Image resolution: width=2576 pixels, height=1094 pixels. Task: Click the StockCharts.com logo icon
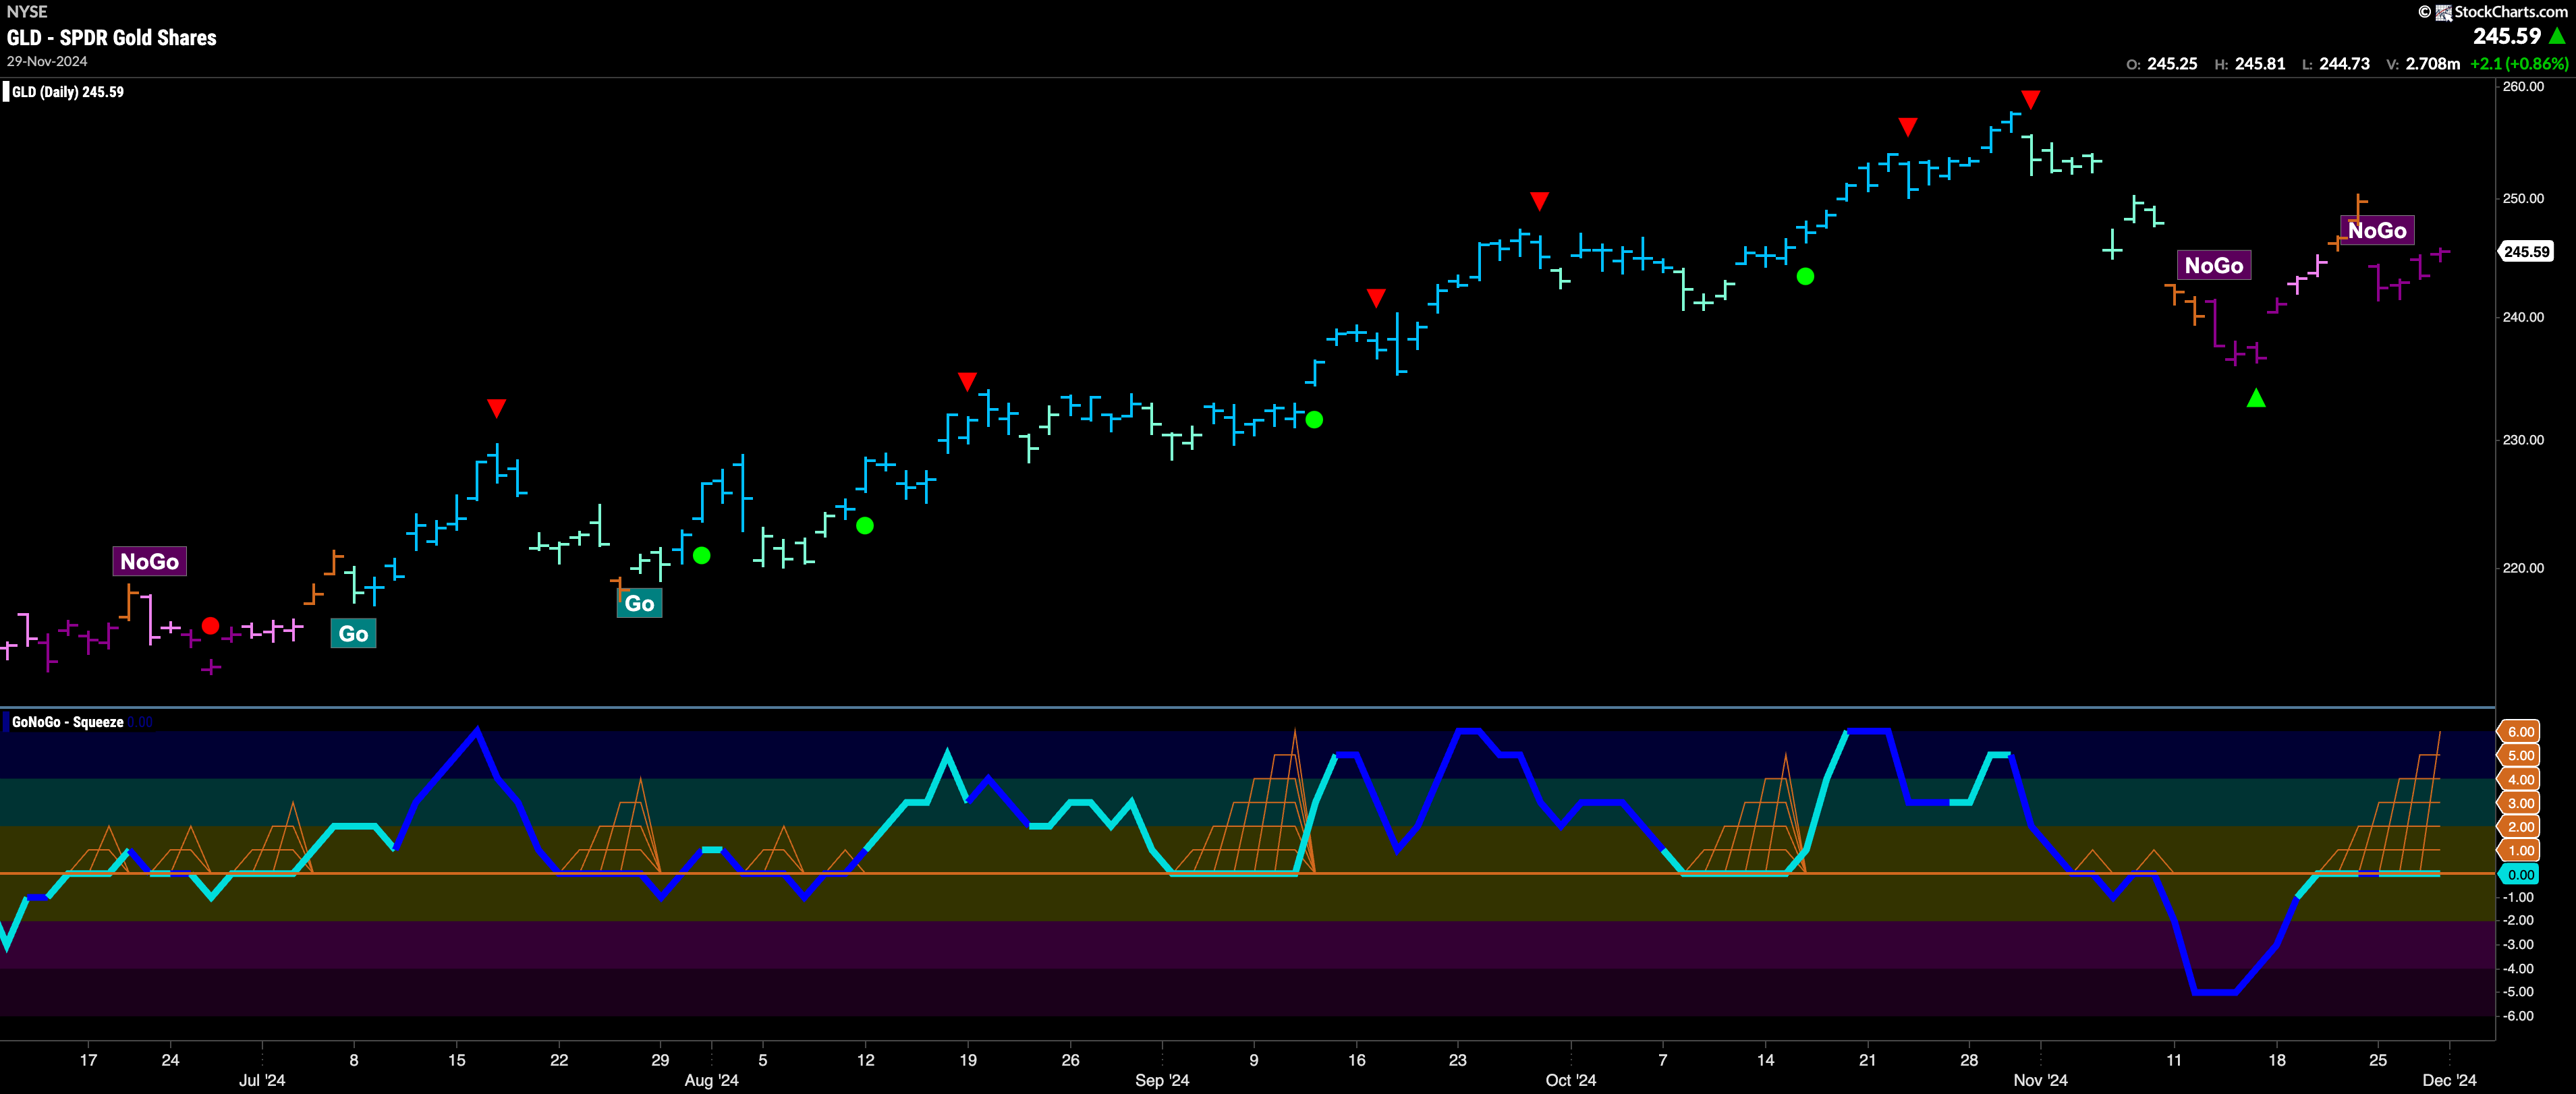tap(2443, 12)
